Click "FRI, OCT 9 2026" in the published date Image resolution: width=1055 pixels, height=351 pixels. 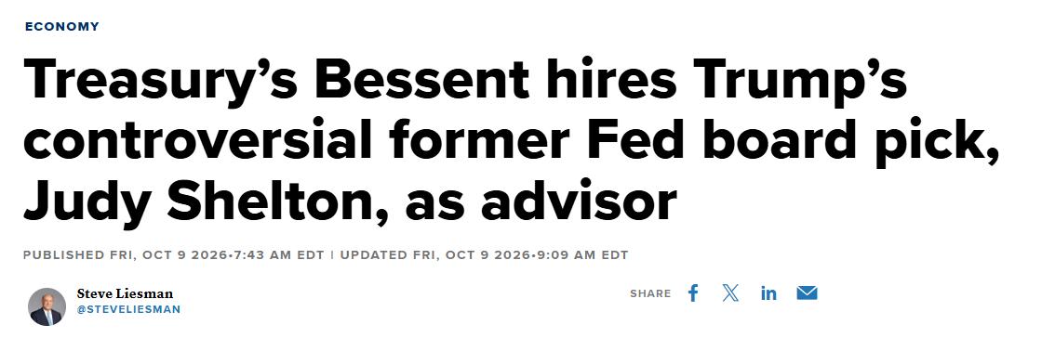(168, 255)
